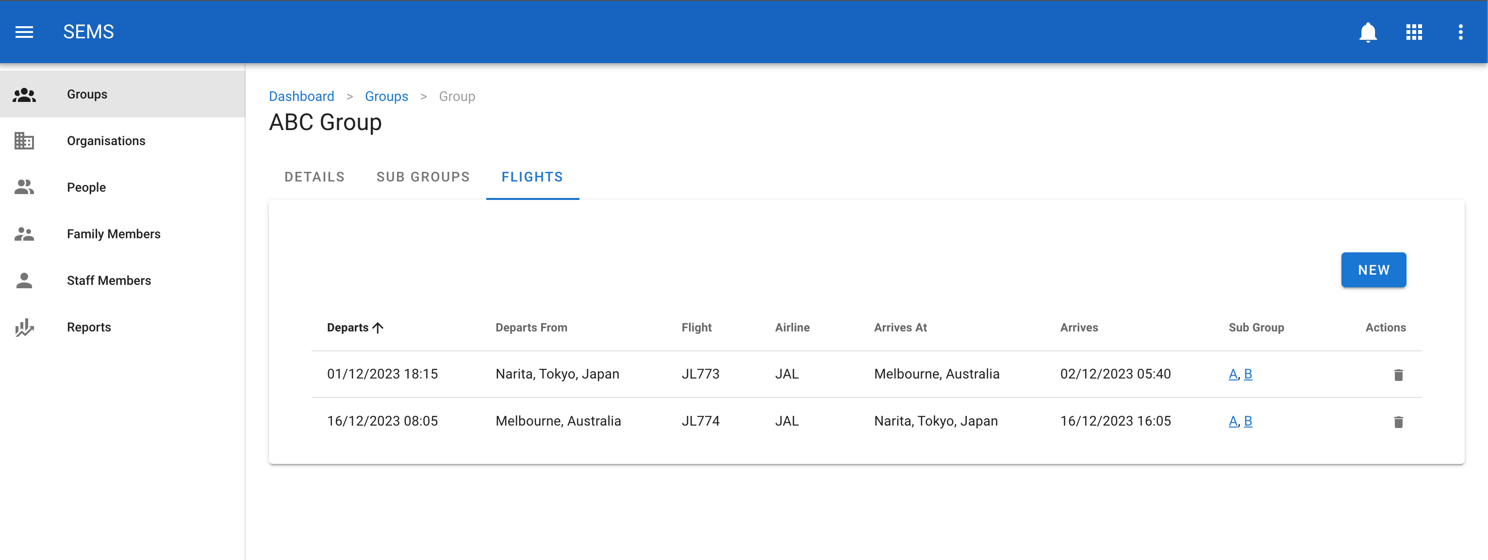Go to Dashboard via breadcrumb
Screen dimensions: 1488x560
coord(301,97)
